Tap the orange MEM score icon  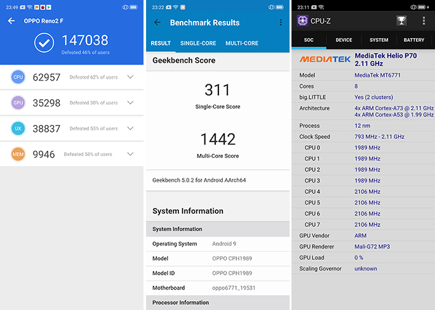tap(18, 154)
